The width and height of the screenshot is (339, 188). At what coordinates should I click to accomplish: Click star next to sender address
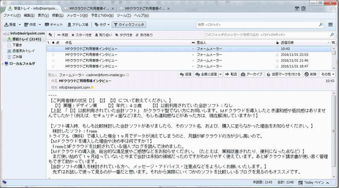coord(128,75)
